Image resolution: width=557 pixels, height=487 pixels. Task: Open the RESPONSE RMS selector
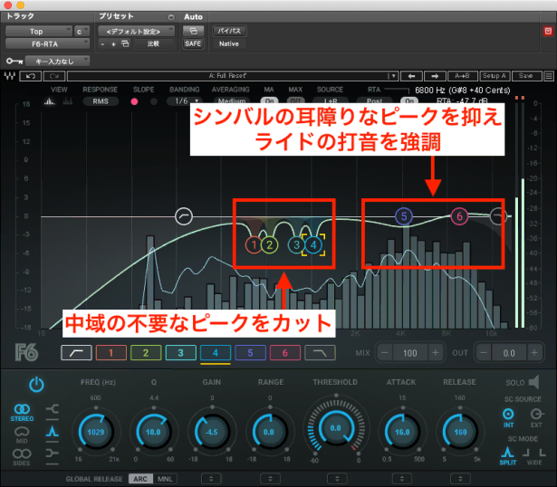(101, 101)
